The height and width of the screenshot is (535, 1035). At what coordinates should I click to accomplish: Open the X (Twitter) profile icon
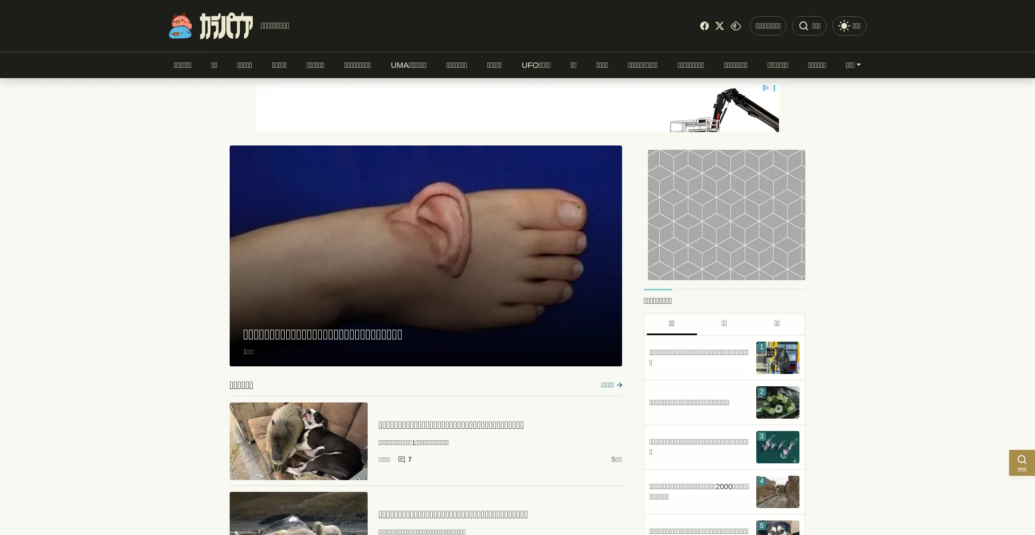[720, 26]
